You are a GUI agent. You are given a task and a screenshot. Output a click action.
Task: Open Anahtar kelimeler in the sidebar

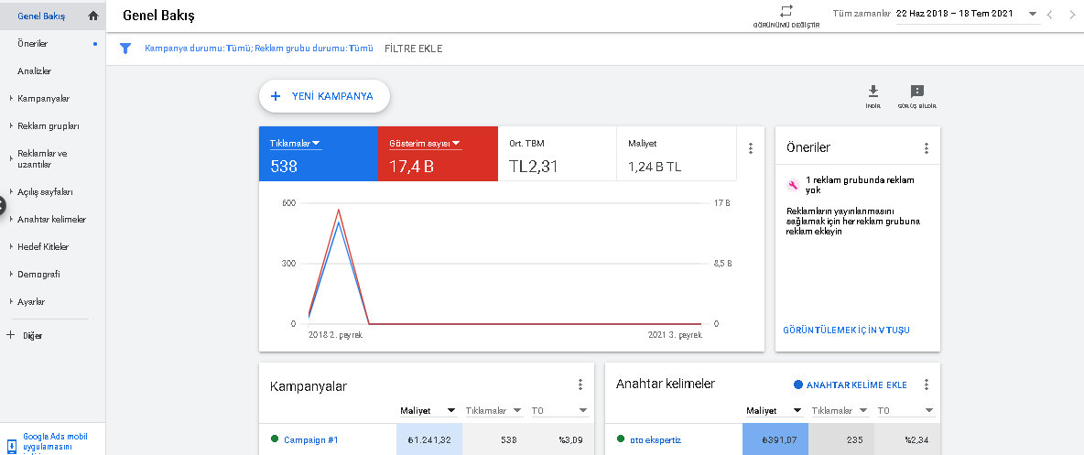coord(52,219)
